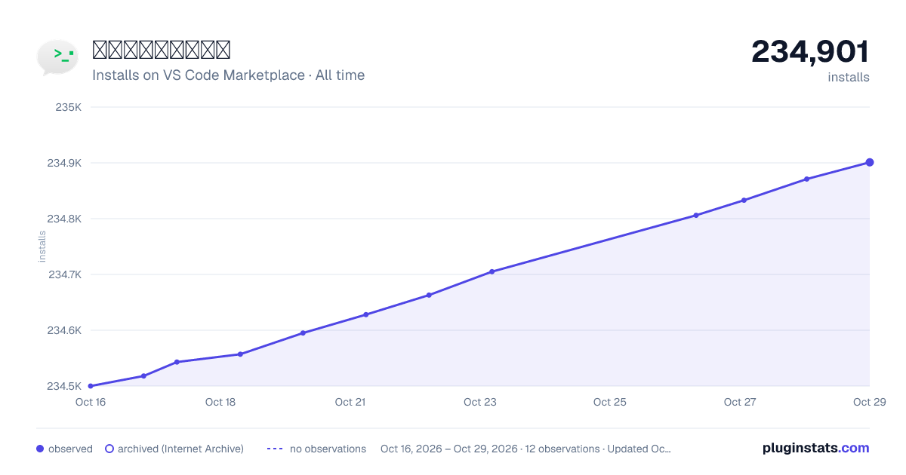The height and width of the screenshot is (475, 906).
Task: Click 'observed' legend label
Action: click(70, 449)
